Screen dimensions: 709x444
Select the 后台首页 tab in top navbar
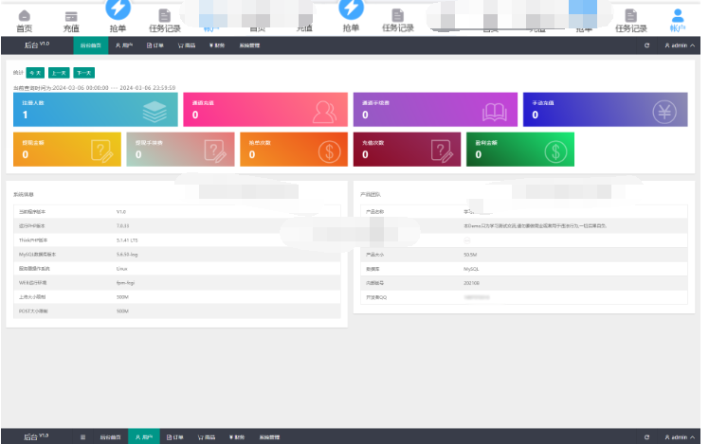click(88, 44)
